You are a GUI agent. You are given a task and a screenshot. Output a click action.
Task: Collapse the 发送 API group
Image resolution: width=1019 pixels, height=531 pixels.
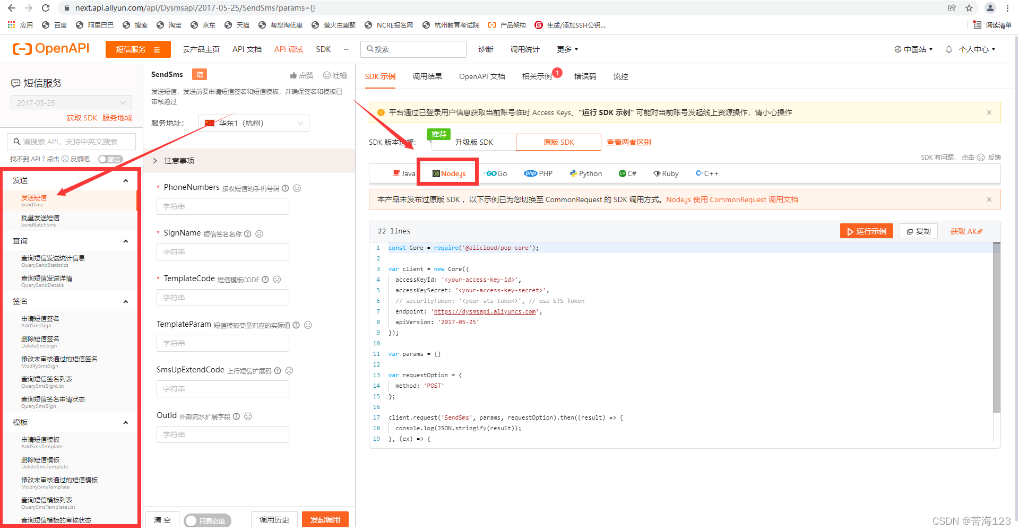coord(126,181)
